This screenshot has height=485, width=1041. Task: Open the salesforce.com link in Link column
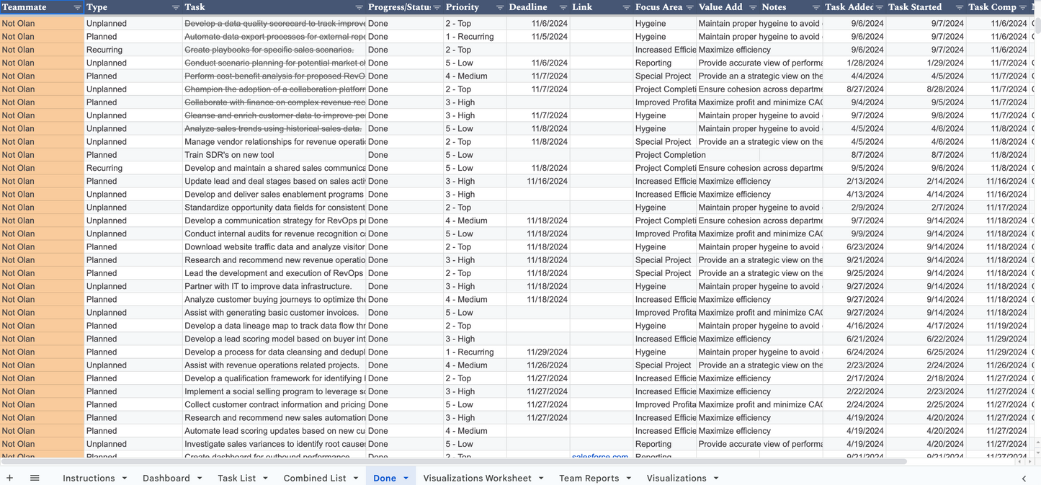[599, 456]
